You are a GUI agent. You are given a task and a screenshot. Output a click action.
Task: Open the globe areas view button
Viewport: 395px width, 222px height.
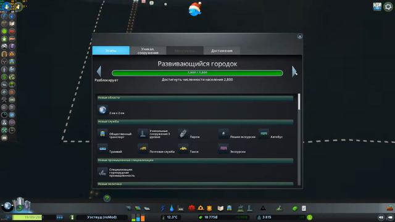point(7,206)
